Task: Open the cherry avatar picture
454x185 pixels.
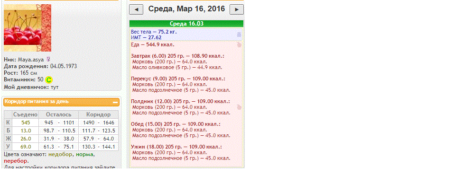Action: click(28, 28)
